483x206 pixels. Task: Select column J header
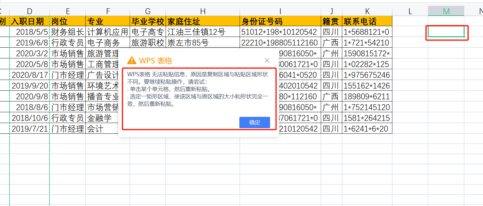click(x=332, y=11)
